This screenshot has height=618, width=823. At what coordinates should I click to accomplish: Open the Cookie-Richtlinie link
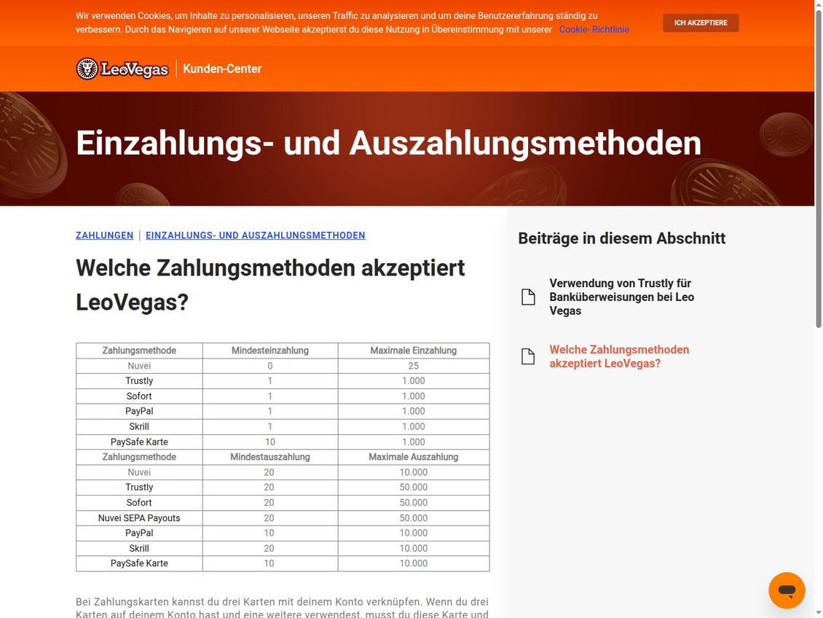[594, 29]
